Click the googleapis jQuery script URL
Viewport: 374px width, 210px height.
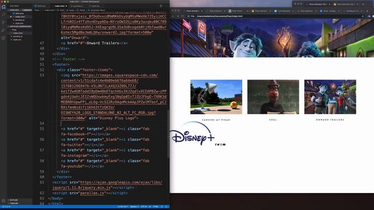pyautogui.click(x=108, y=185)
